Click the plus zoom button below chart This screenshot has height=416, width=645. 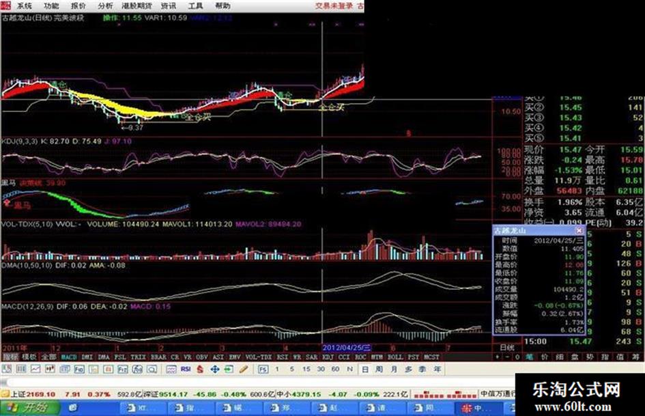(498, 357)
